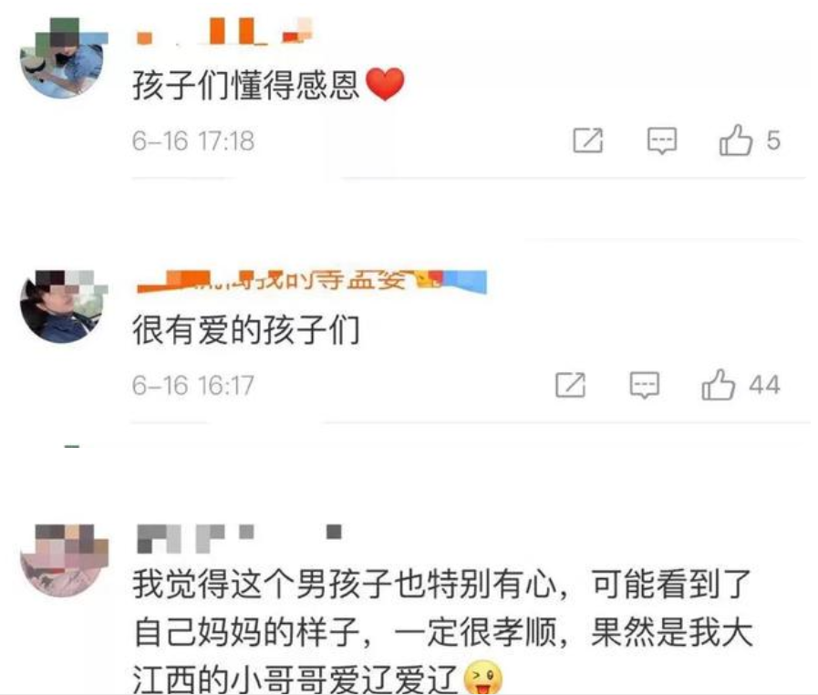
Task: Select the long comment about 江西的小哥哥
Action: coord(442,631)
